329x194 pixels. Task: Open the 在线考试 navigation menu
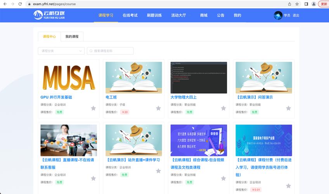click(130, 15)
